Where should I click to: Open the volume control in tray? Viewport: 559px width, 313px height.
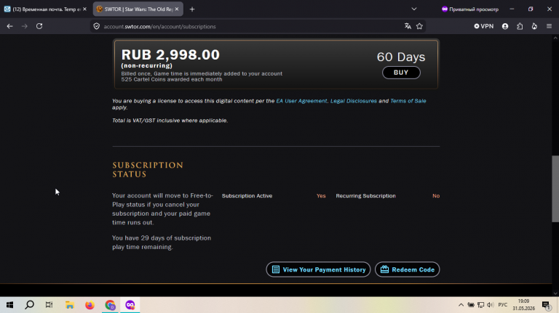pyautogui.click(x=491, y=305)
